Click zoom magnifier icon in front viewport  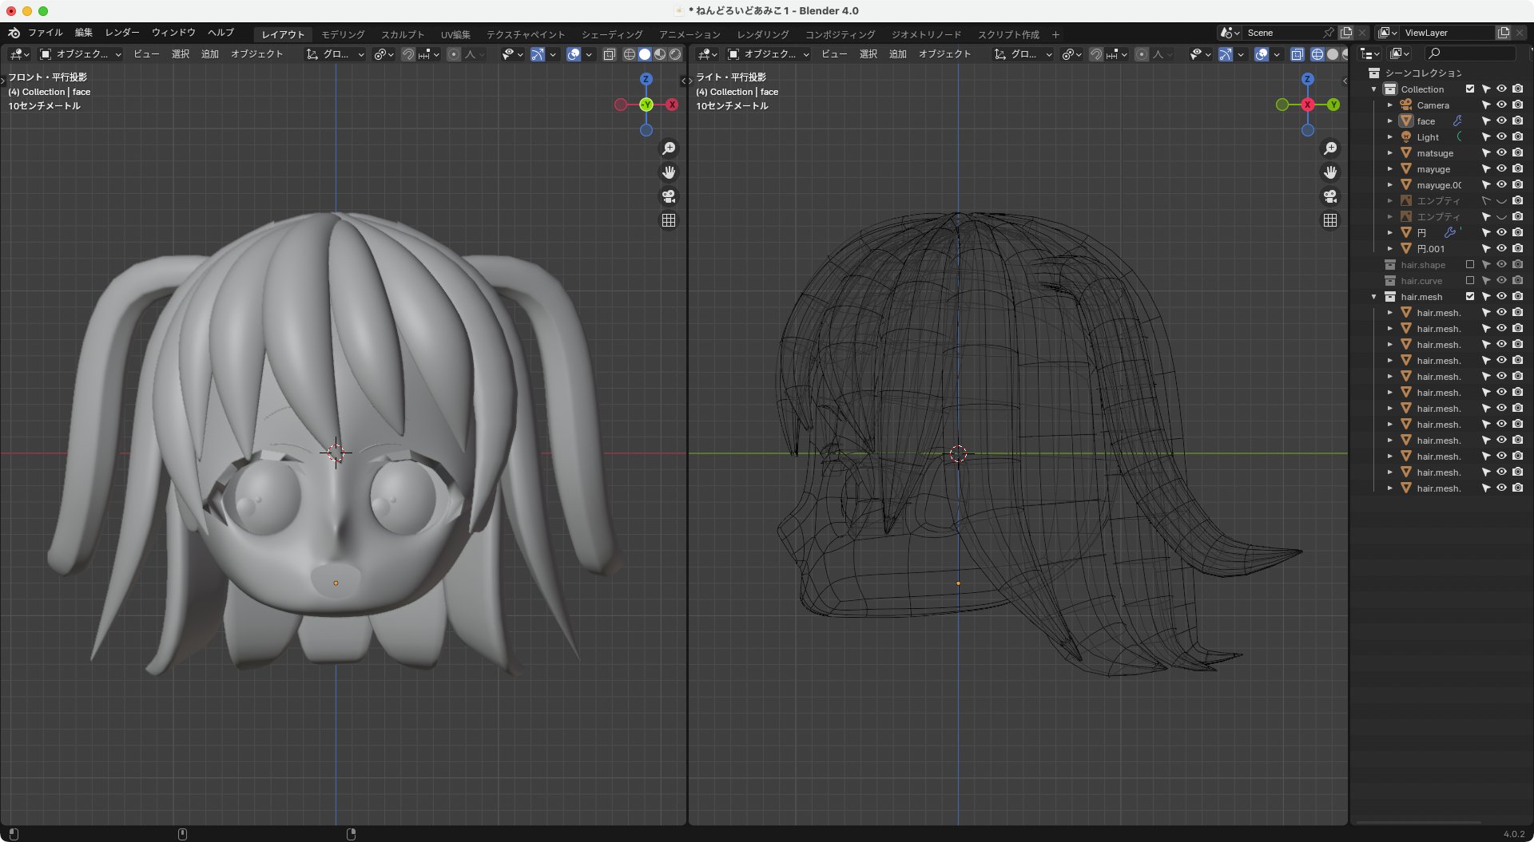[669, 148]
